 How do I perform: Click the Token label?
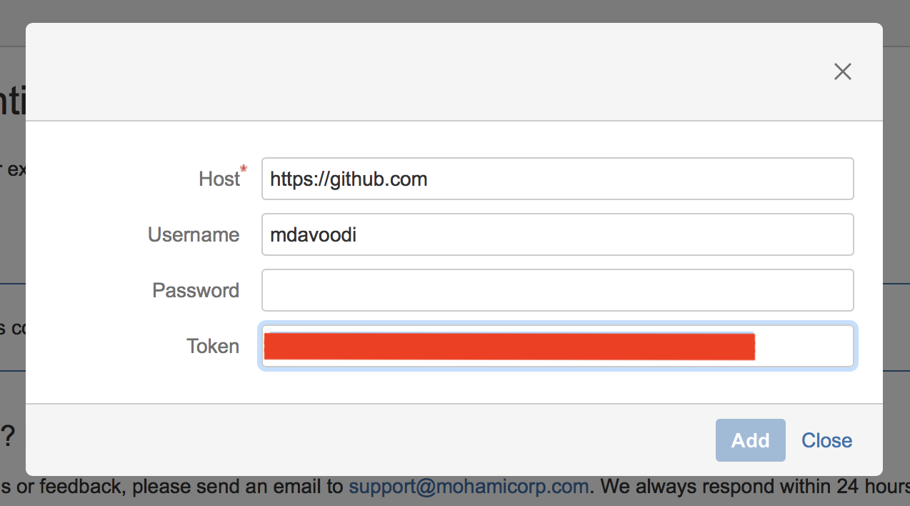coord(213,346)
